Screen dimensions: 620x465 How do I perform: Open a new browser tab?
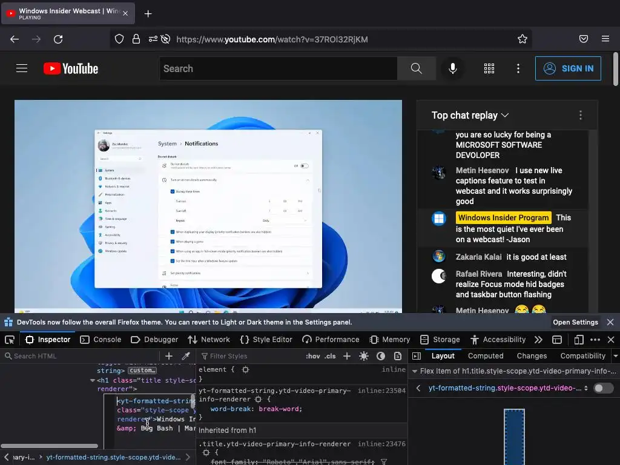148,14
